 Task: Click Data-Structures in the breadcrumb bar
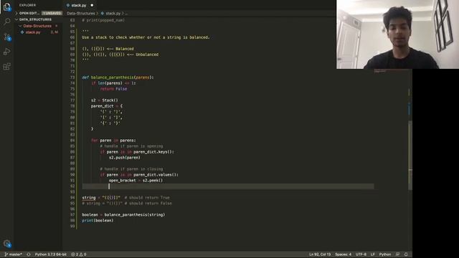pyautogui.click(x=81, y=14)
